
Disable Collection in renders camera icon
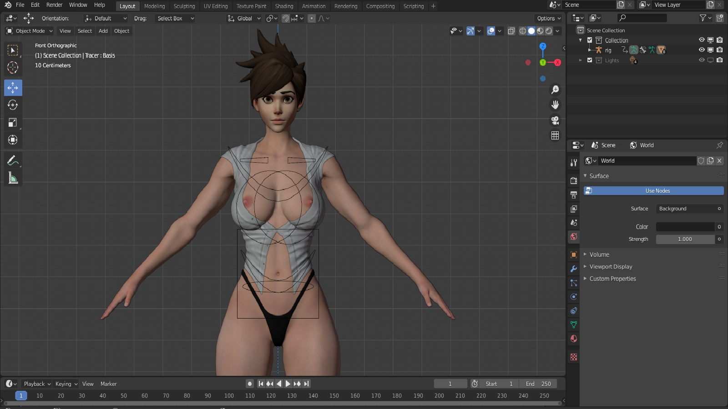coord(719,40)
